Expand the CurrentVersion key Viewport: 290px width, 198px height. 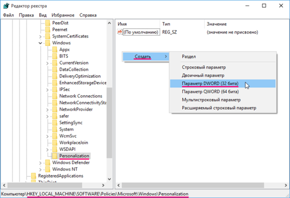click(x=47, y=63)
